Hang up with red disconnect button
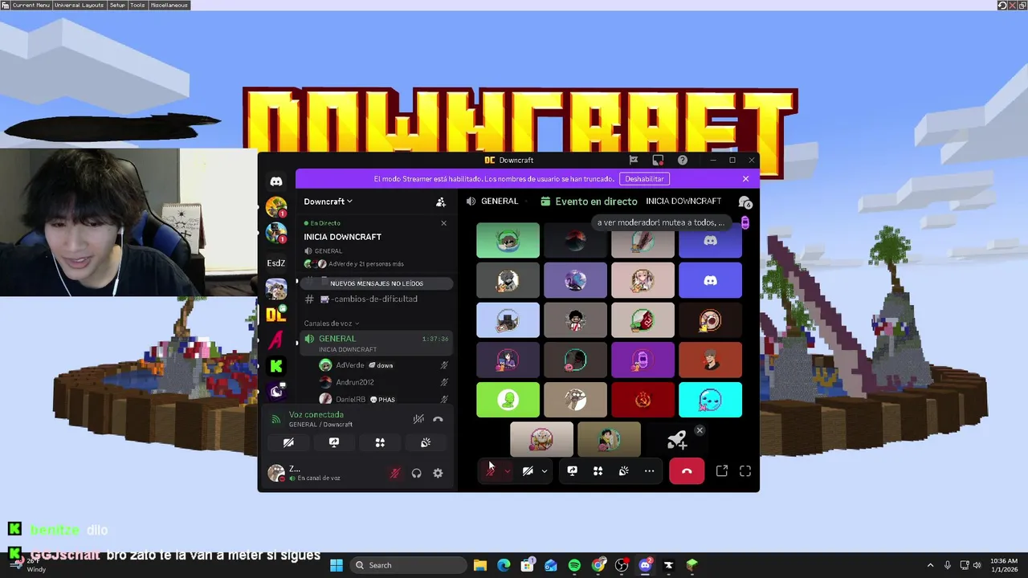The image size is (1028, 578). pyautogui.click(x=687, y=471)
